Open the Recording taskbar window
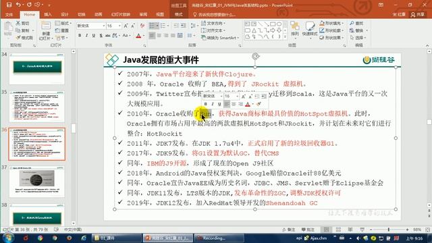Image resolution: width=432 pixels, height=243 pixels. [219, 238]
